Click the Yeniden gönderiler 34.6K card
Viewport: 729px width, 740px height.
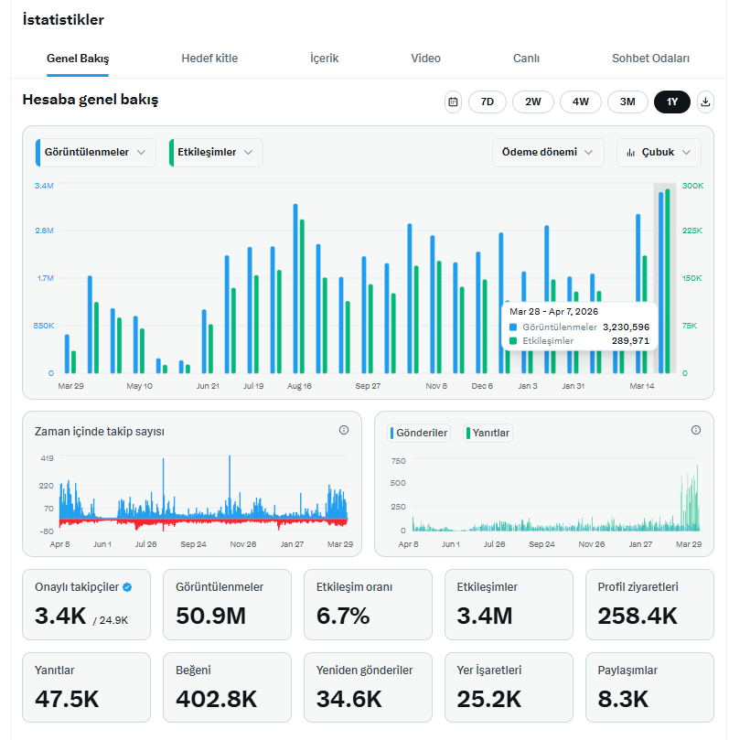[368, 687]
